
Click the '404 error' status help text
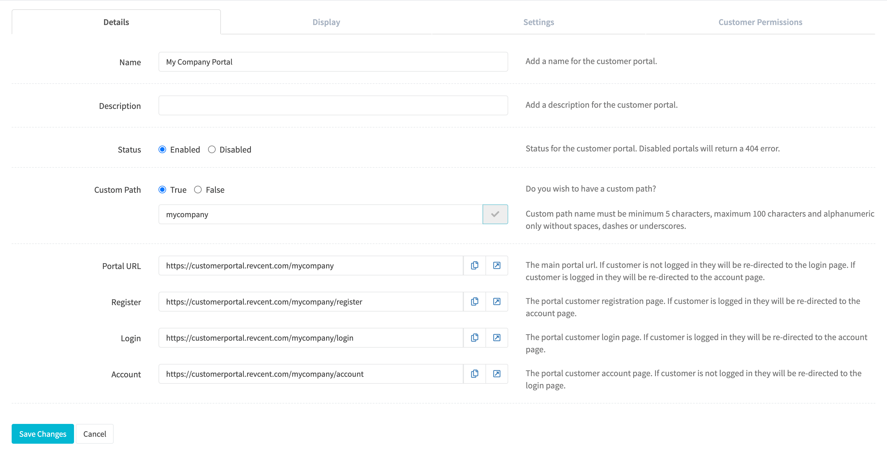point(652,148)
